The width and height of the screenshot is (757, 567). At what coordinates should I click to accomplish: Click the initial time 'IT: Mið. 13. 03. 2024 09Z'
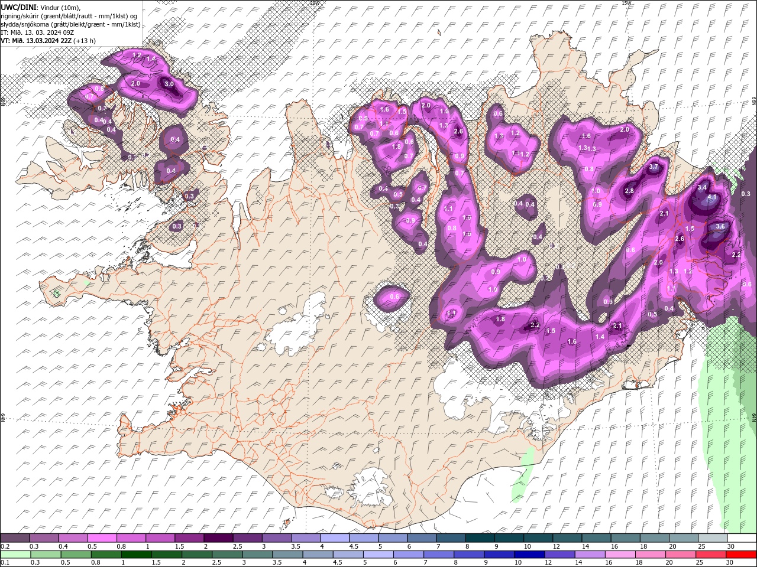coord(37,32)
